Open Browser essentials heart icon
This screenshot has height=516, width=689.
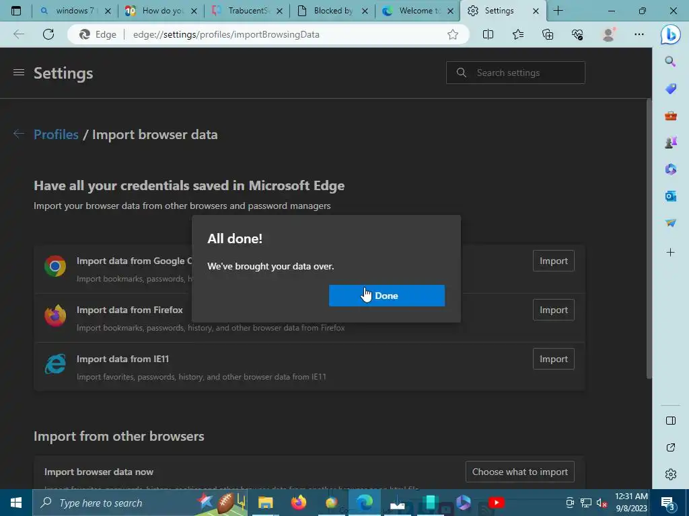(577, 34)
